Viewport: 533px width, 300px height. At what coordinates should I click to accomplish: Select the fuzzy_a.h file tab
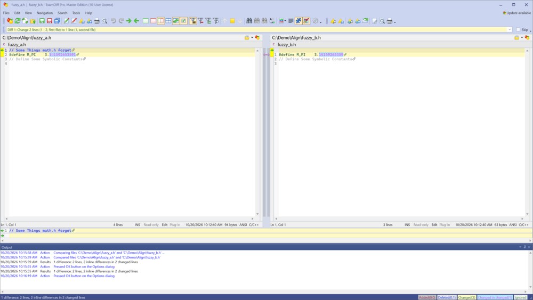pyautogui.click(x=17, y=45)
